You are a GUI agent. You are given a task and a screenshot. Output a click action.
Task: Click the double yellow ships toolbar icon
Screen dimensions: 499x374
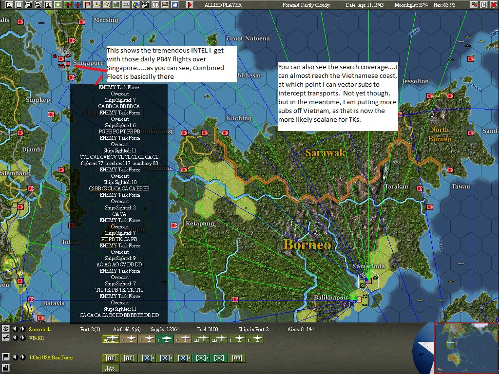coord(107,5)
